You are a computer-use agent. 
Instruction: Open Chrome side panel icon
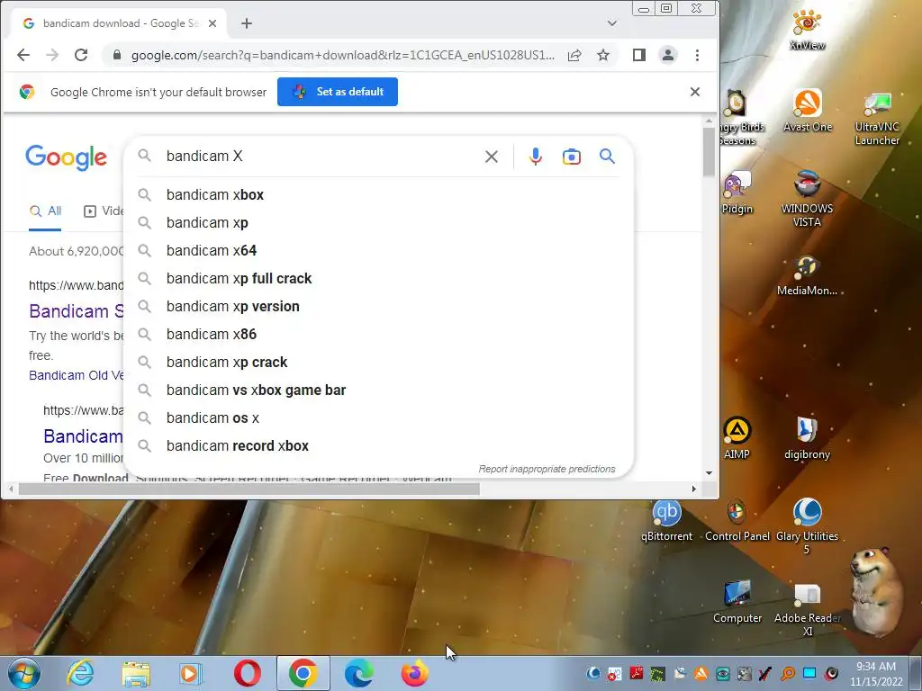(639, 55)
